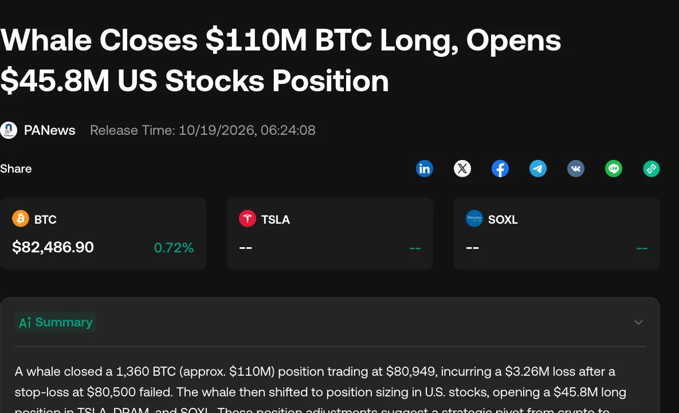Open the SOXL ticker card

click(557, 233)
